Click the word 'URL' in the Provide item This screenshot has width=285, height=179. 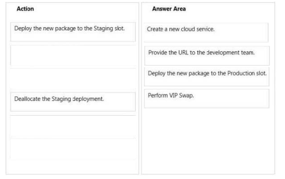[183, 53]
